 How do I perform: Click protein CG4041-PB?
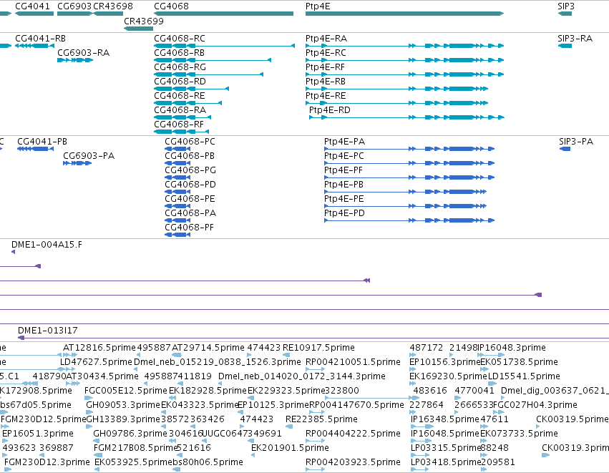pyautogui.click(x=42, y=142)
